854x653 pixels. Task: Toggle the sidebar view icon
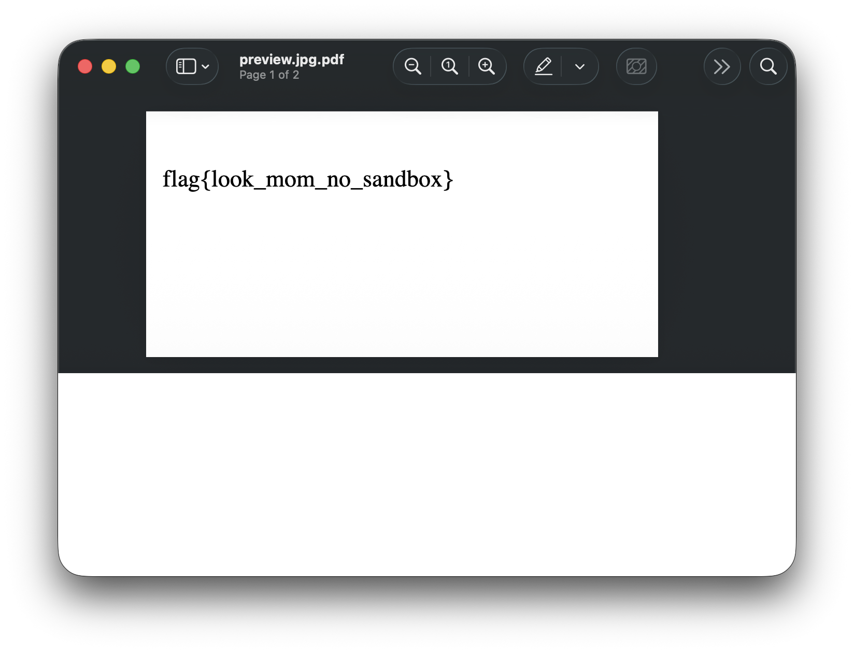(x=186, y=66)
